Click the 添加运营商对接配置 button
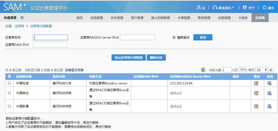 click(129, 58)
